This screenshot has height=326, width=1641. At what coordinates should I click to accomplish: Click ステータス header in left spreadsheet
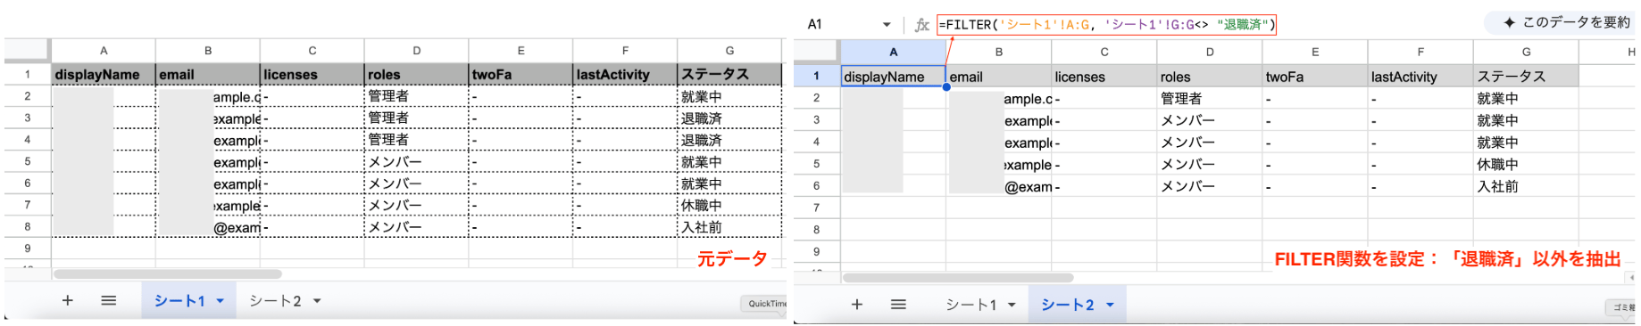tap(729, 75)
